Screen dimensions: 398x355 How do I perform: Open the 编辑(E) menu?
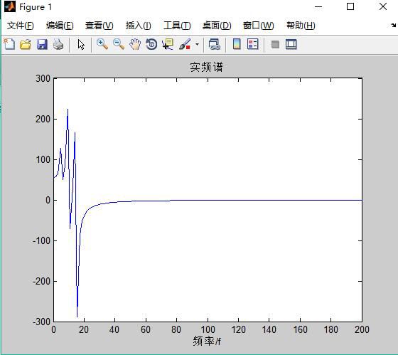[60, 26]
